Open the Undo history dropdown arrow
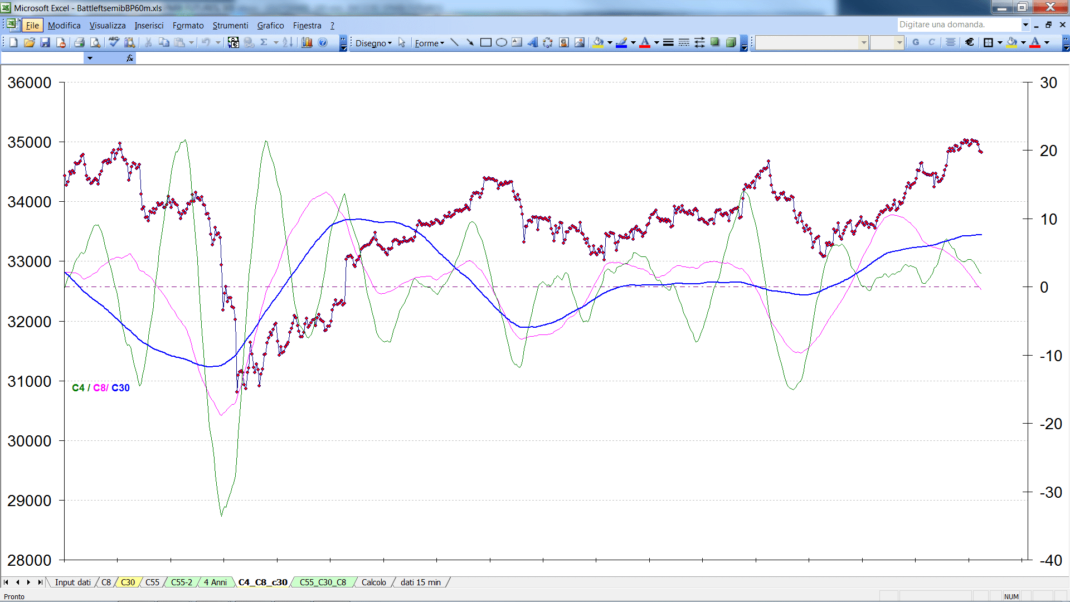The width and height of the screenshot is (1070, 602). click(x=218, y=42)
